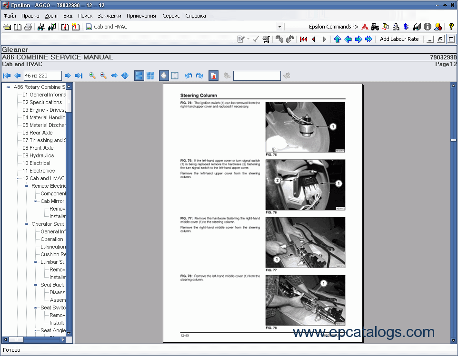Collapse the 12 Cab and HVAC node
Screen dimensions: 458x356
point(18,179)
